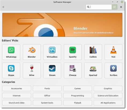Show All Applications
This screenshot has height=110, width=127.
(x=108, y=103)
